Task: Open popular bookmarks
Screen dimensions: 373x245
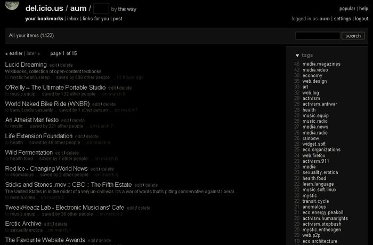Action: point(347,9)
